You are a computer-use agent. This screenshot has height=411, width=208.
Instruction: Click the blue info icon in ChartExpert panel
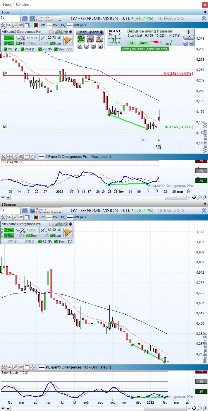click(x=100, y=46)
